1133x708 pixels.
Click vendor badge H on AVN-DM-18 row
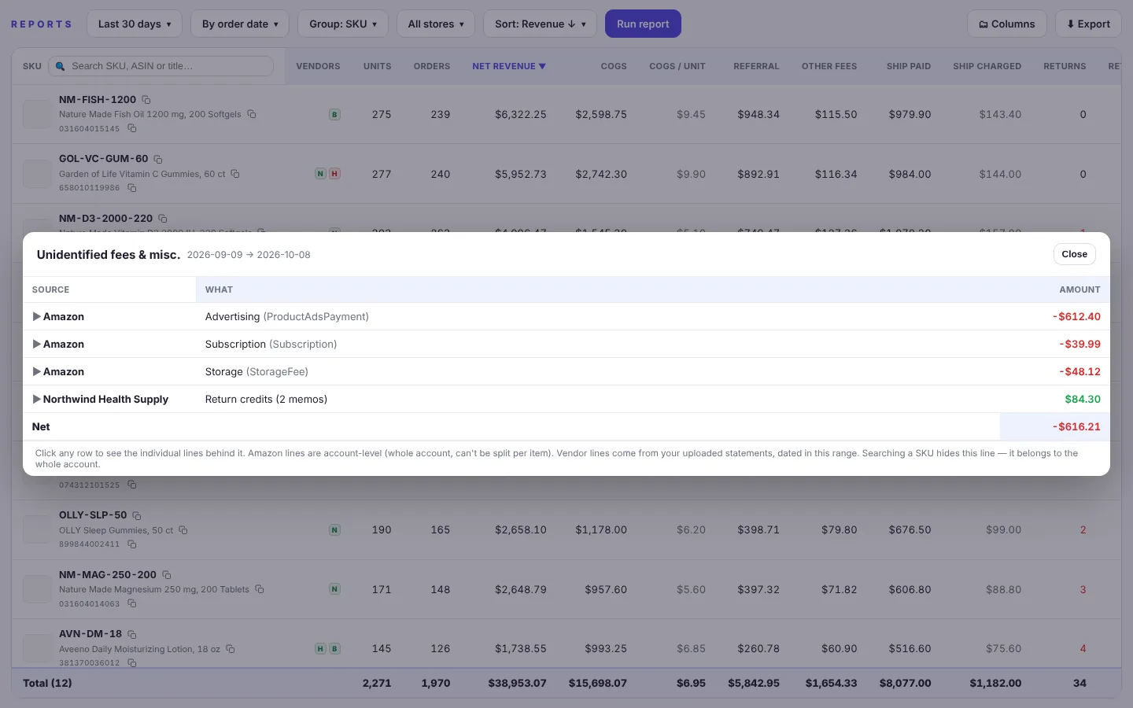(320, 649)
